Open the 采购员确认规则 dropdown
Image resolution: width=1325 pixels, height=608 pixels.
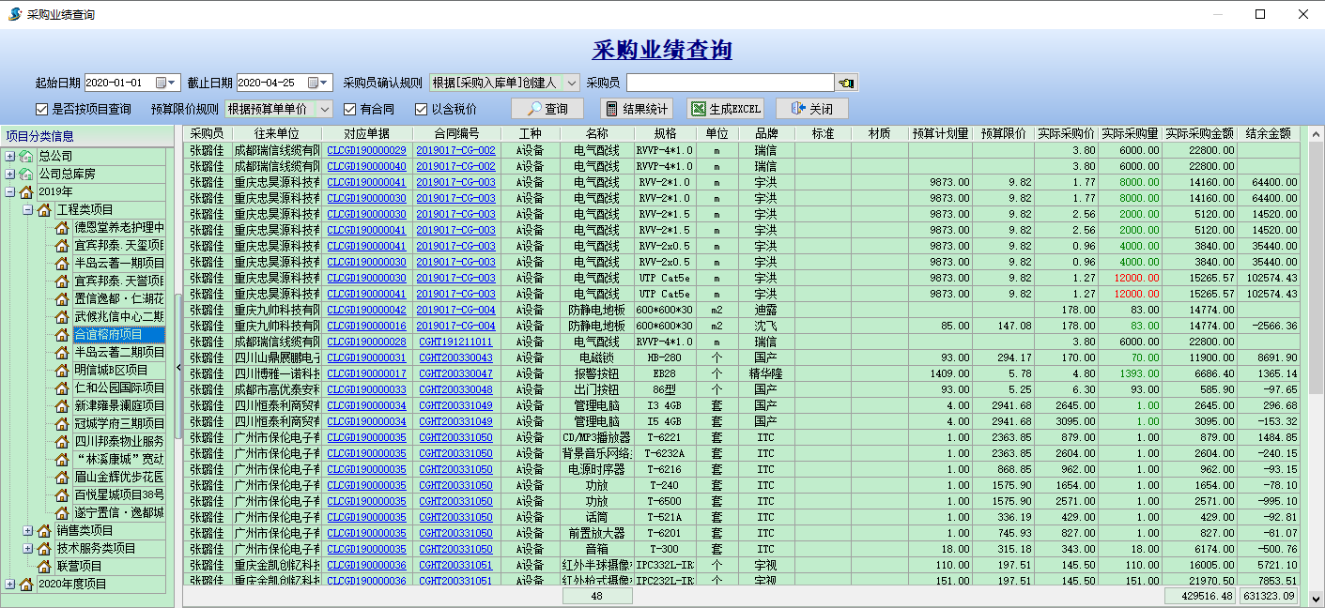(x=571, y=83)
